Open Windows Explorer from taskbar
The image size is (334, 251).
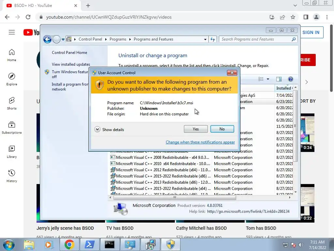pyautogui.click(x=29, y=244)
